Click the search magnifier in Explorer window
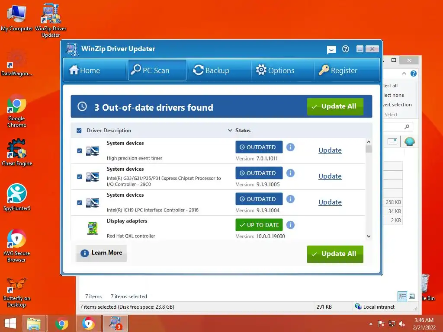The image size is (443, 332). pyautogui.click(x=407, y=127)
